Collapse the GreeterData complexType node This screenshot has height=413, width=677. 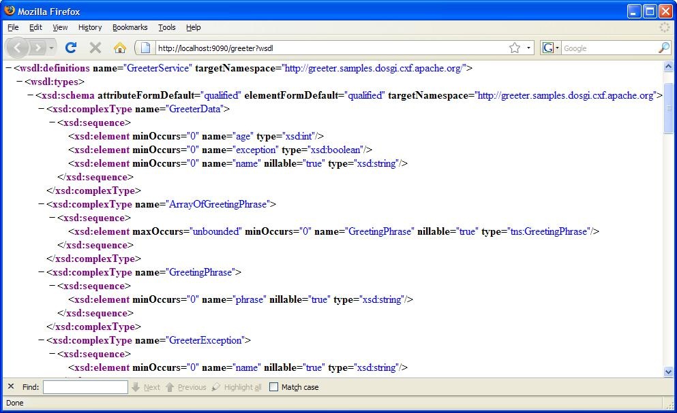click(x=41, y=109)
